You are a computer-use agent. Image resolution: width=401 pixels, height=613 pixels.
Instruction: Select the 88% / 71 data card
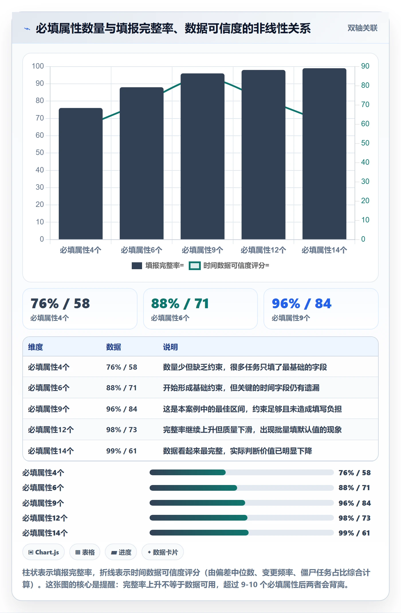coord(200,309)
